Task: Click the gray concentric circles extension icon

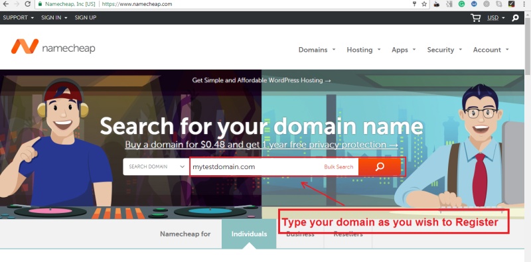Action: [x=487, y=4]
